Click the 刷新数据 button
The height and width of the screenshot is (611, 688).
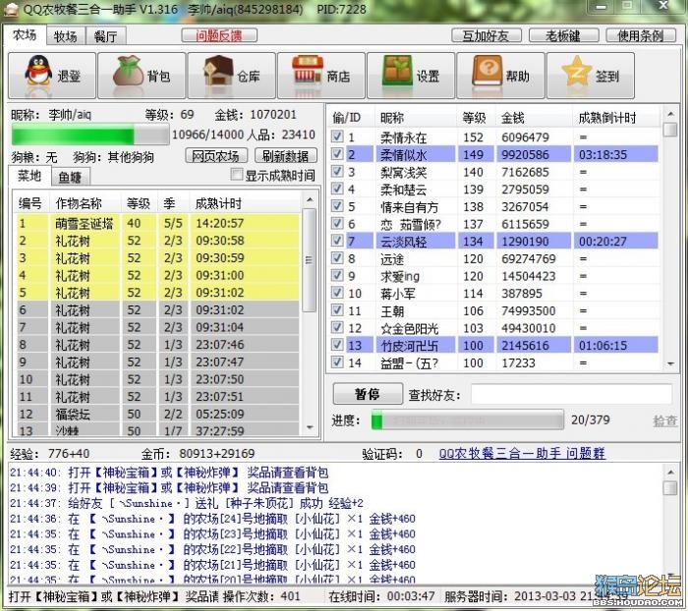click(286, 156)
